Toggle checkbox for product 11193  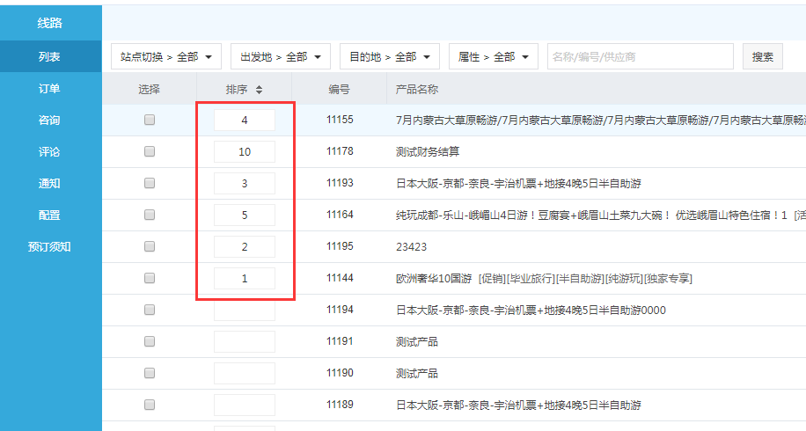tap(150, 183)
